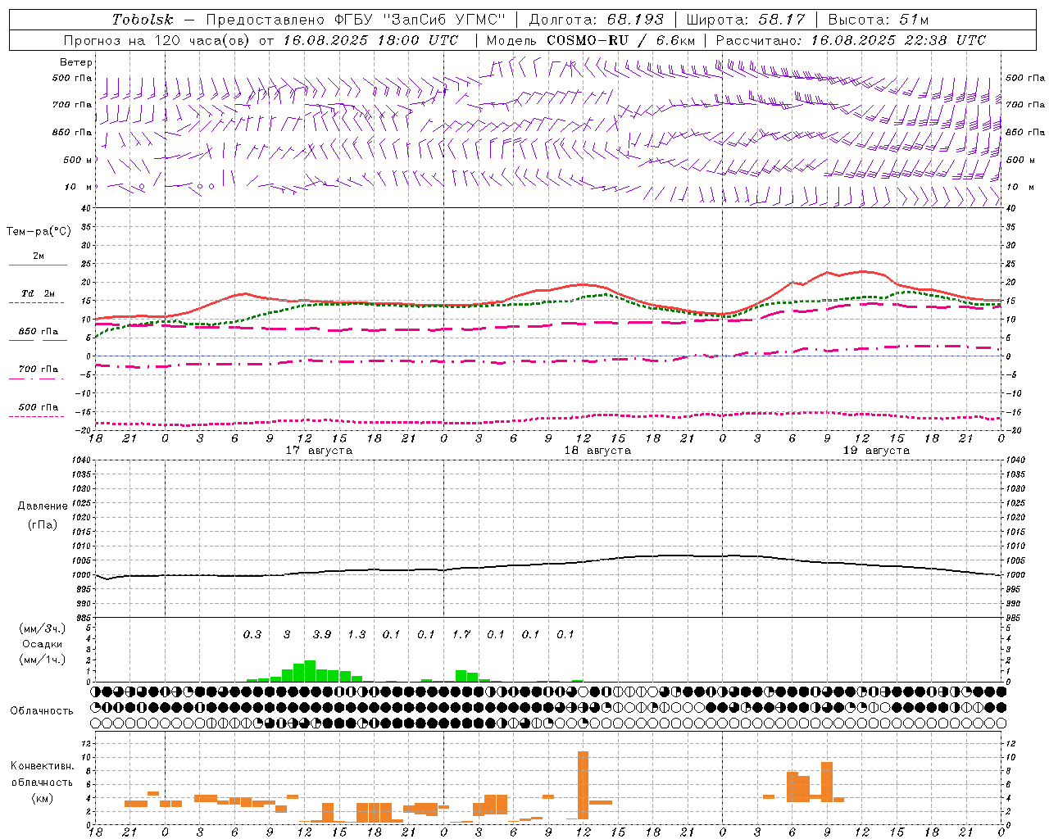Click the tallest orange convective cloud bar
1049x839 pixels.
point(583,785)
